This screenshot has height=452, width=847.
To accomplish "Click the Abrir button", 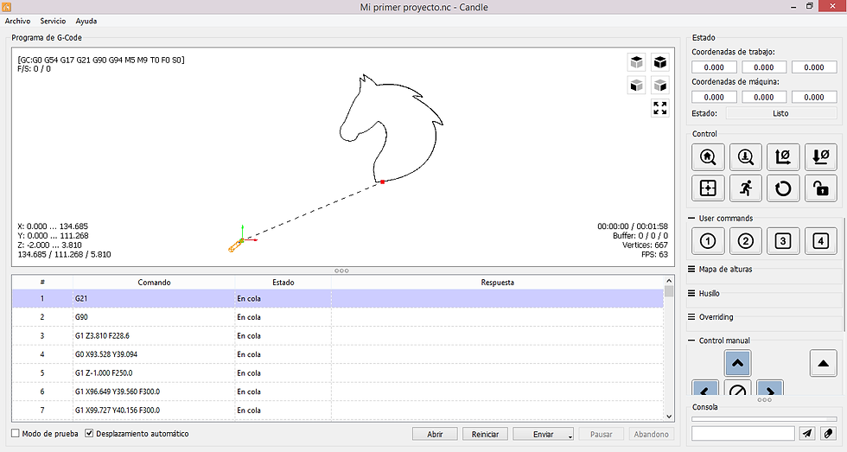I will (435, 434).
